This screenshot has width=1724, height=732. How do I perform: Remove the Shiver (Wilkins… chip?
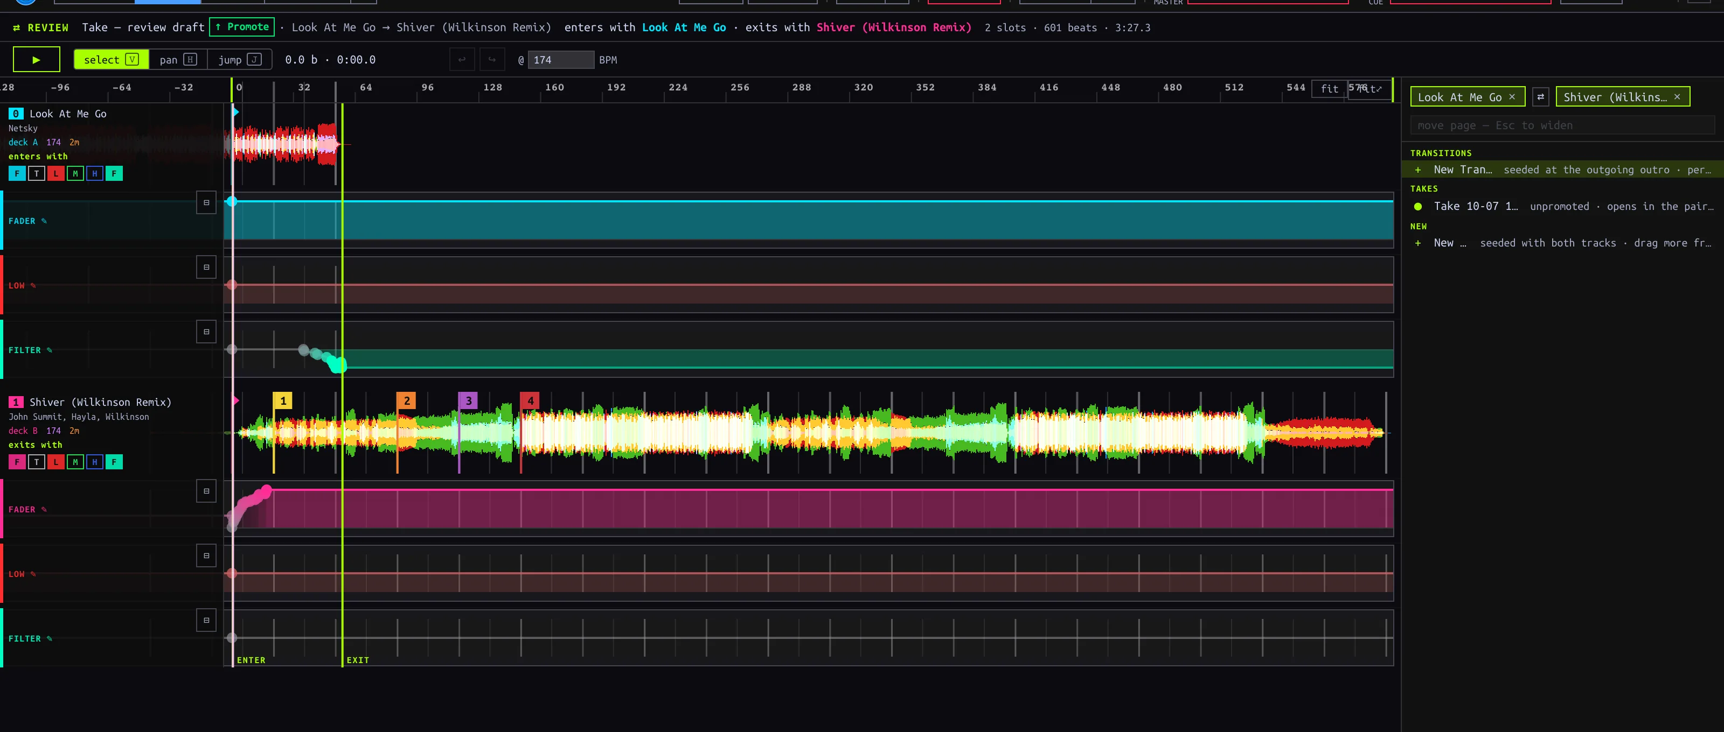[1677, 97]
